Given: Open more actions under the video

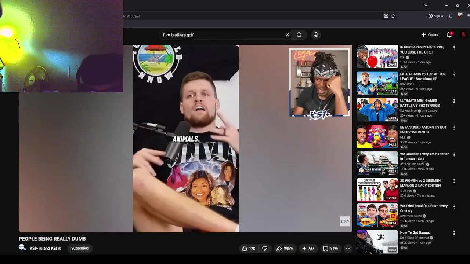Looking at the screenshot, I should tap(348, 249).
